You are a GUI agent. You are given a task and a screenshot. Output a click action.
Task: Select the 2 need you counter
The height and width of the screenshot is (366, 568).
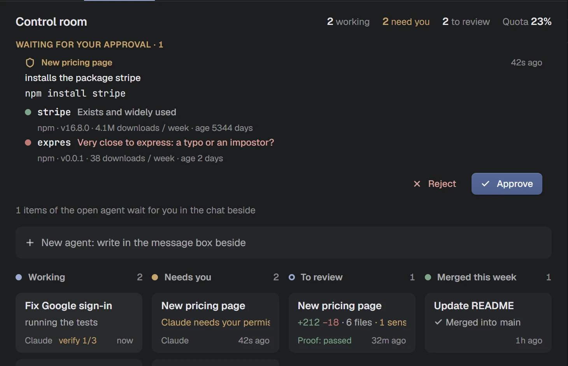pos(406,22)
